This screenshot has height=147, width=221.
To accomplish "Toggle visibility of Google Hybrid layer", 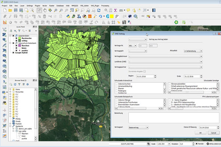I will pyautogui.click(x=13, y=53).
